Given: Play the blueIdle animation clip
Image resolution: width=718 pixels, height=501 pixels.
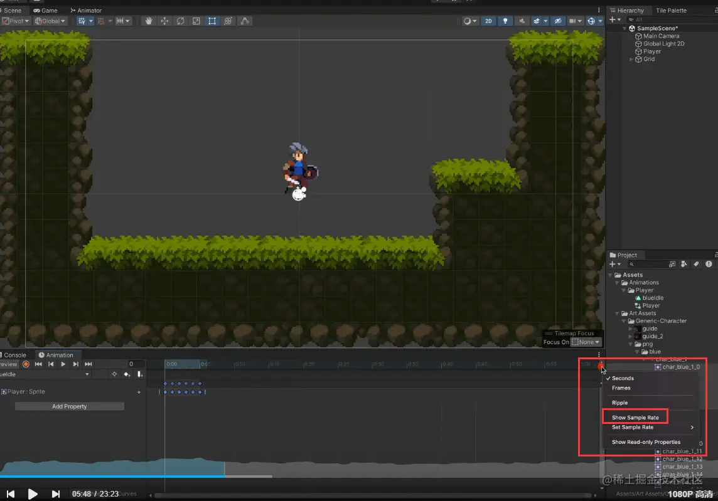Looking at the screenshot, I should 63,364.
